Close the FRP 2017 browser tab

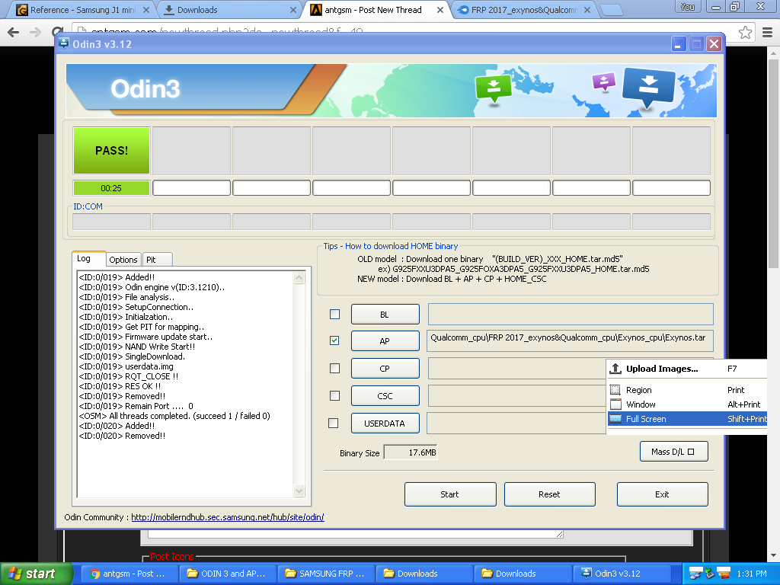point(587,10)
